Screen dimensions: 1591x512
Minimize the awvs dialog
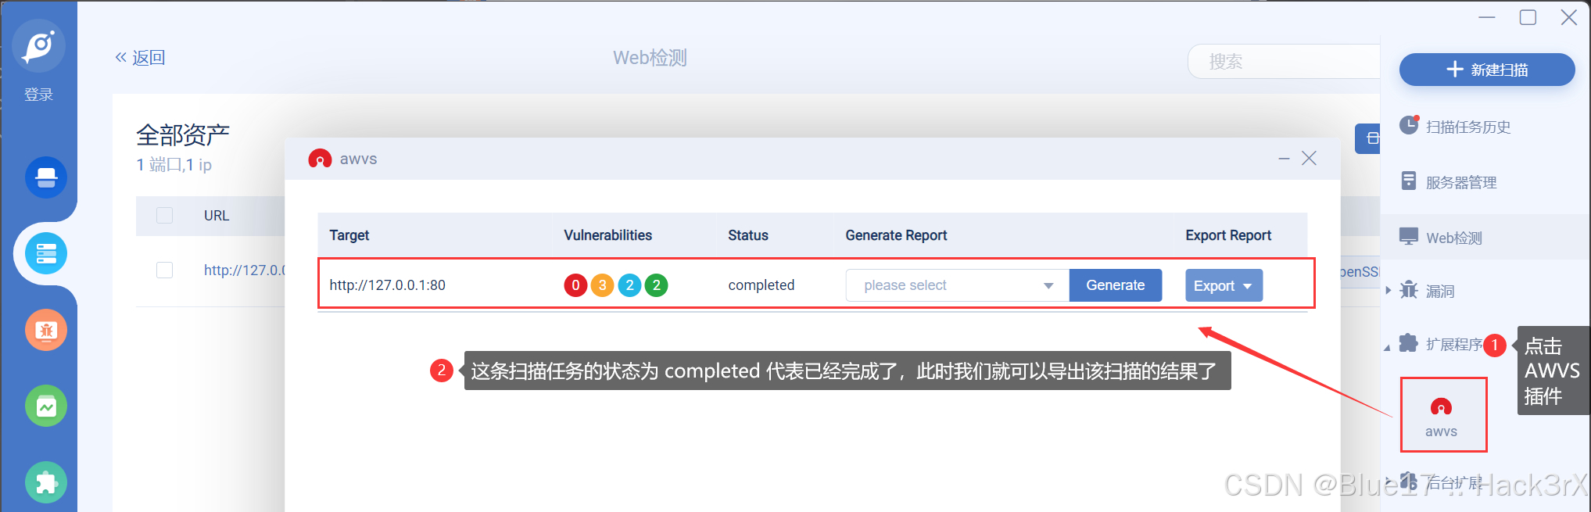pyautogui.click(x=1284, y=159)
